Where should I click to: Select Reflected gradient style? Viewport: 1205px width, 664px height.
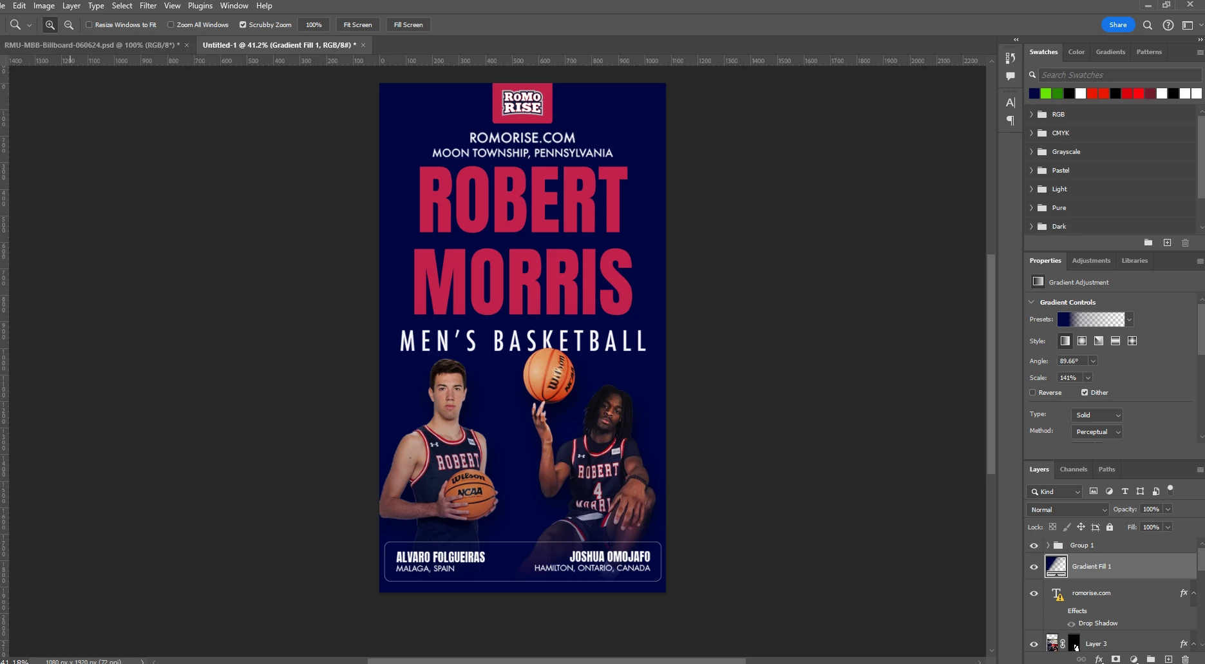(1115, 341)
